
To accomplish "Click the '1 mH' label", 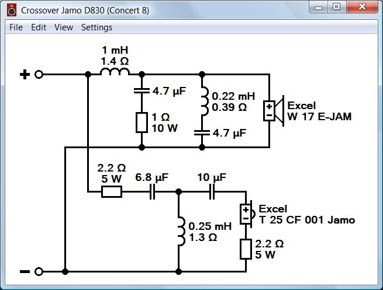I will tap(115, 50).
